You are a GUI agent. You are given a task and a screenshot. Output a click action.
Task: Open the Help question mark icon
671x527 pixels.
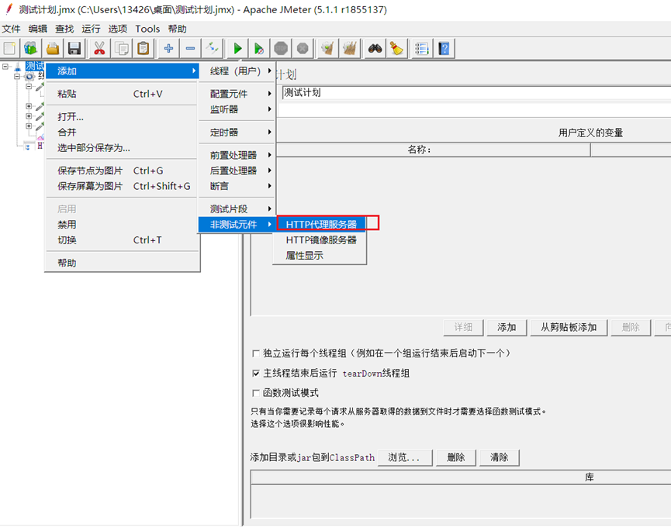(x=444, y=48)
